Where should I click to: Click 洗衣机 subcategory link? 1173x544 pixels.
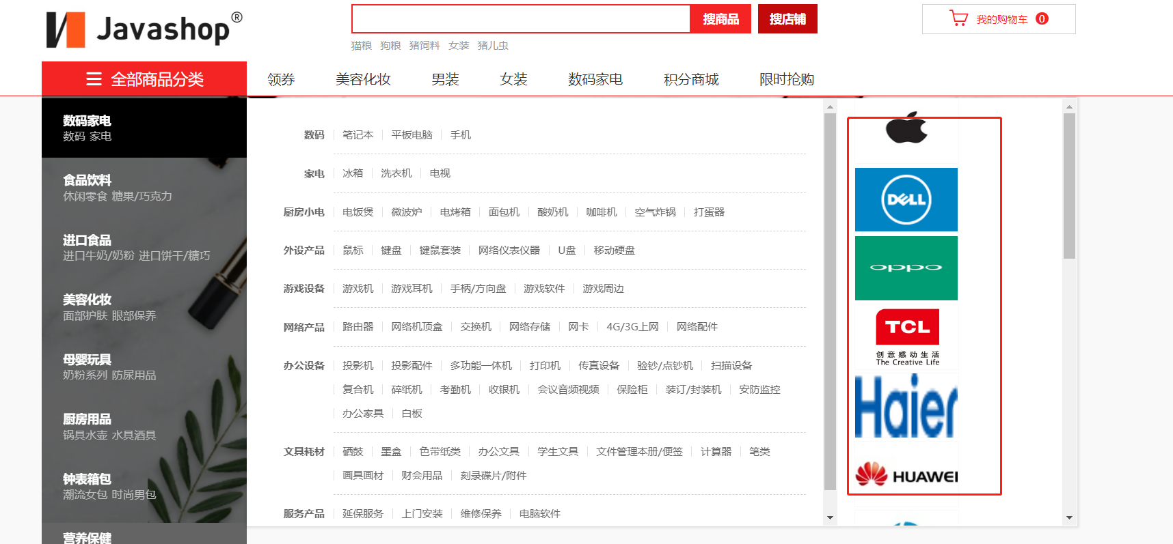pyautogui.click(x=396, y=173)
